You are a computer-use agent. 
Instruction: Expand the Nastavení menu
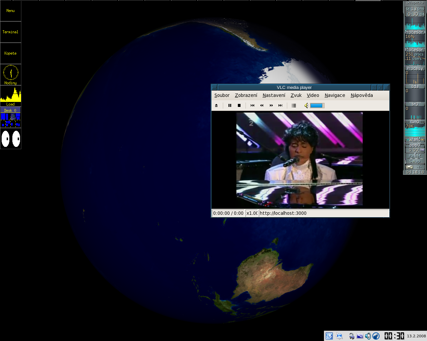tap(274, 95)
